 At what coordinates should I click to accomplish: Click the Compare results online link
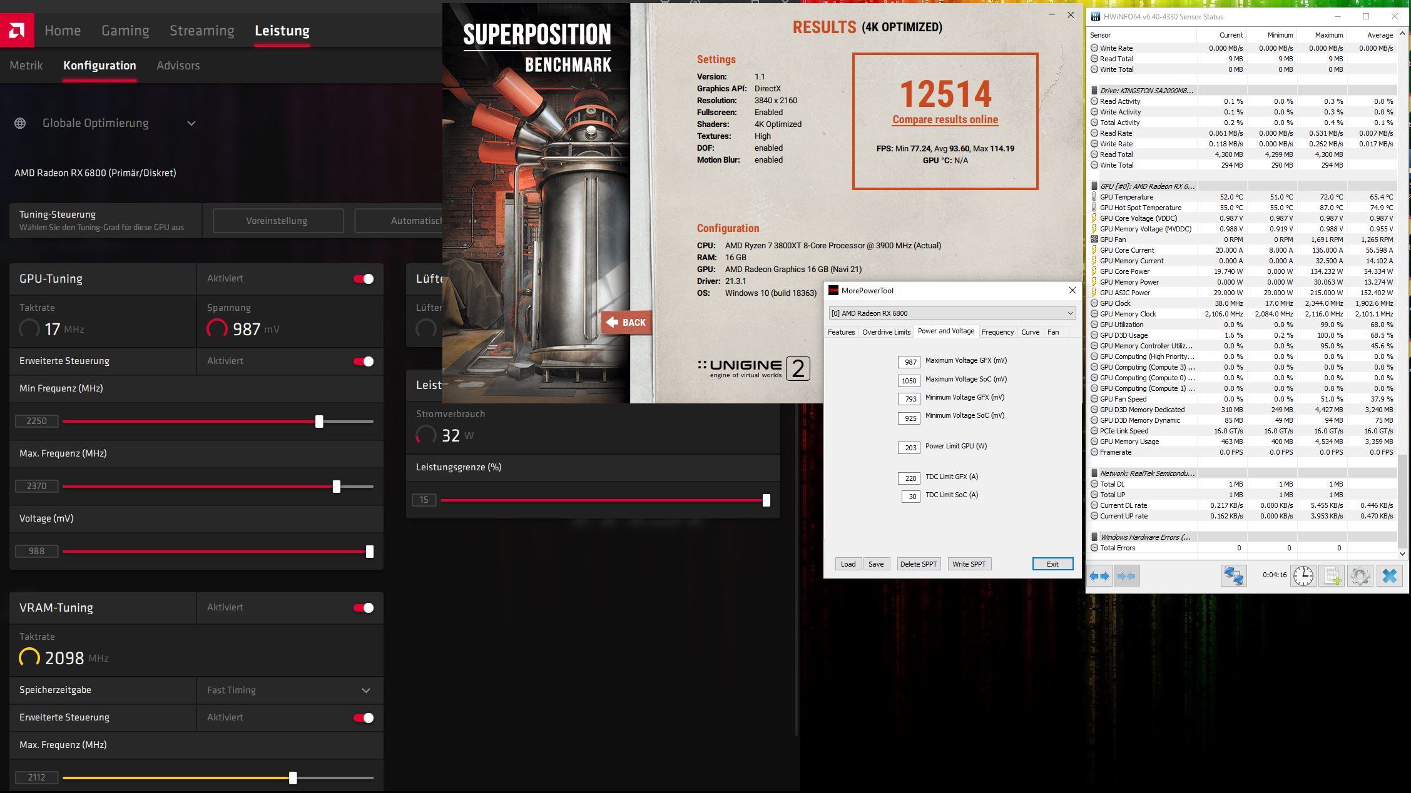tap(945, 119)
